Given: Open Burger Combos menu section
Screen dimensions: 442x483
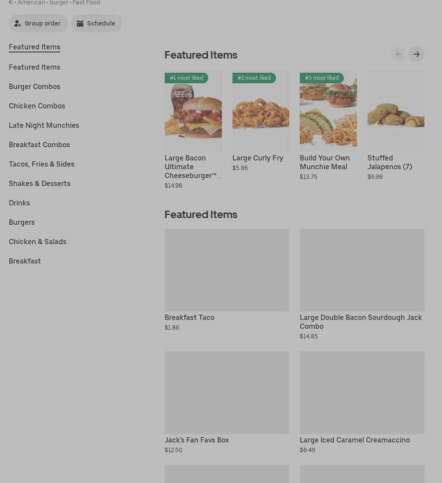Looking at the screenshot, I should click(x=34, y=86).
